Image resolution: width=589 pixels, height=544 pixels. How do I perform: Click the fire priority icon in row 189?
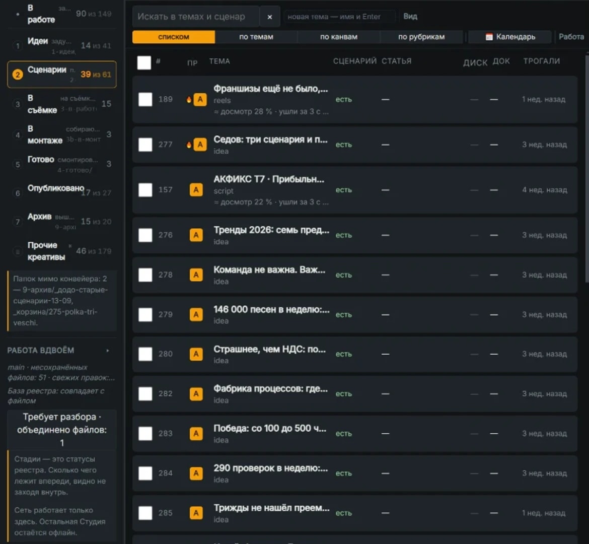click(189, 100)
